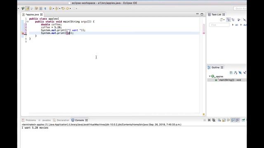Close the Outline view
Viewport: 264px width, 148px height.
point(222,67)
